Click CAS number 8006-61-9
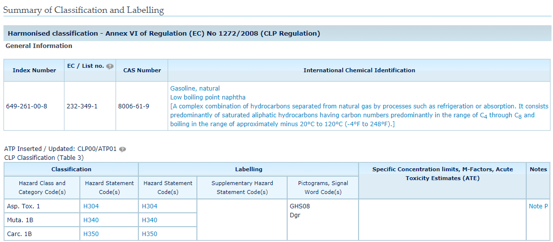The image size is (553, 242). coord(133,106)
